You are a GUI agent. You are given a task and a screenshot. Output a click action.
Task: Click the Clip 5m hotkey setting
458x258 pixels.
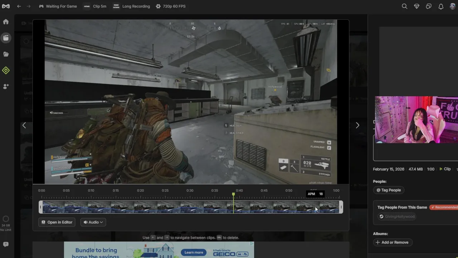(95, 6)
